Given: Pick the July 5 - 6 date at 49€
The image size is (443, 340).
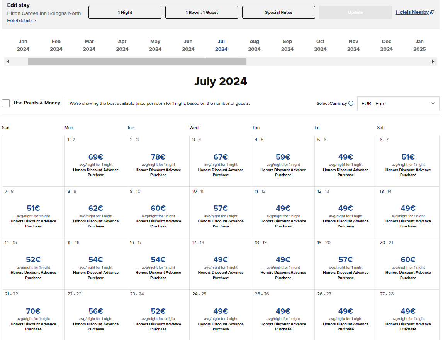Looking at the screenshot, I should pos(345,161).
